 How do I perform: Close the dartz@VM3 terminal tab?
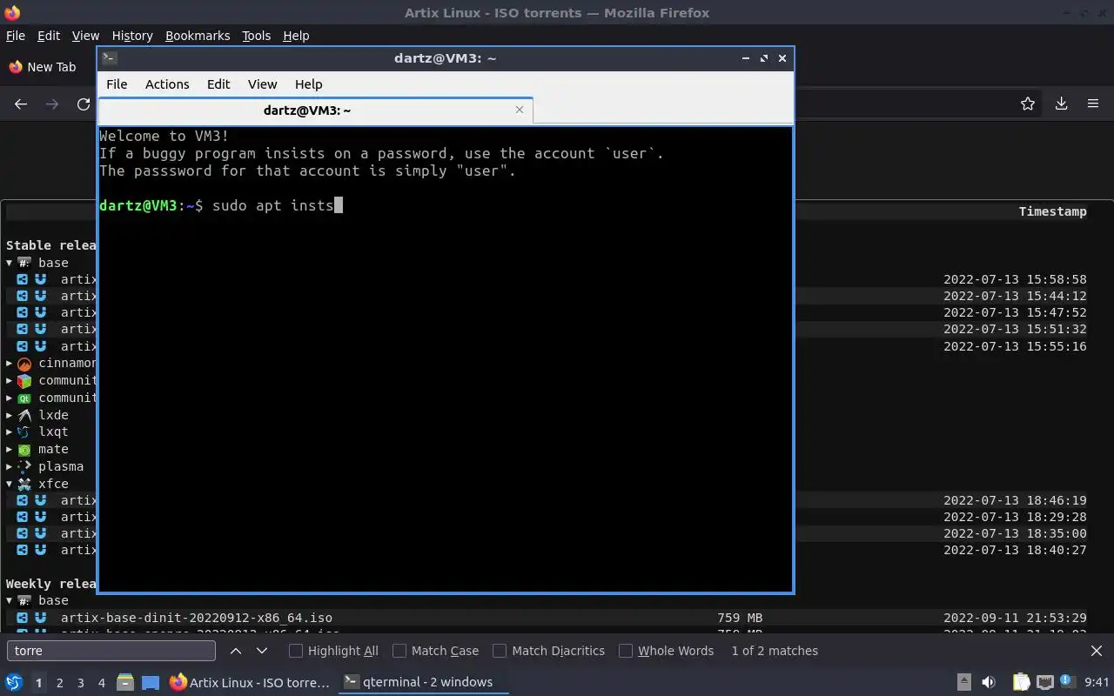pyautogui.click(x=520, y=110)
